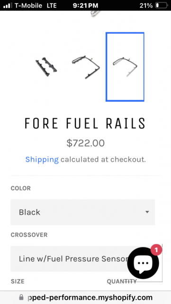Tap the 9:21 PM clock
Image resolution: width=171 pixels, height=304 pixels.
pyautogui.click(x=85, y=5)
